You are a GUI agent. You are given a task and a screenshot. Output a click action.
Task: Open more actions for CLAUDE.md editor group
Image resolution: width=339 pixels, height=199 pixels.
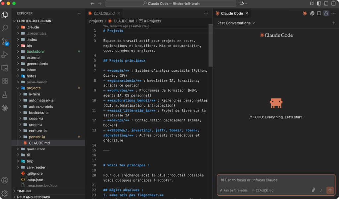[206, 13]
